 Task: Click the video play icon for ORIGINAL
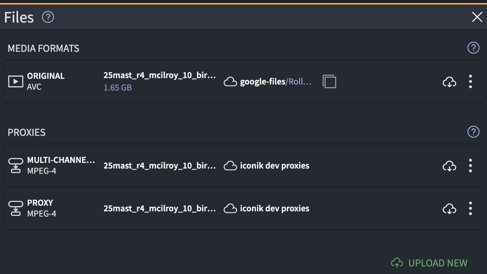pos(16,81)
